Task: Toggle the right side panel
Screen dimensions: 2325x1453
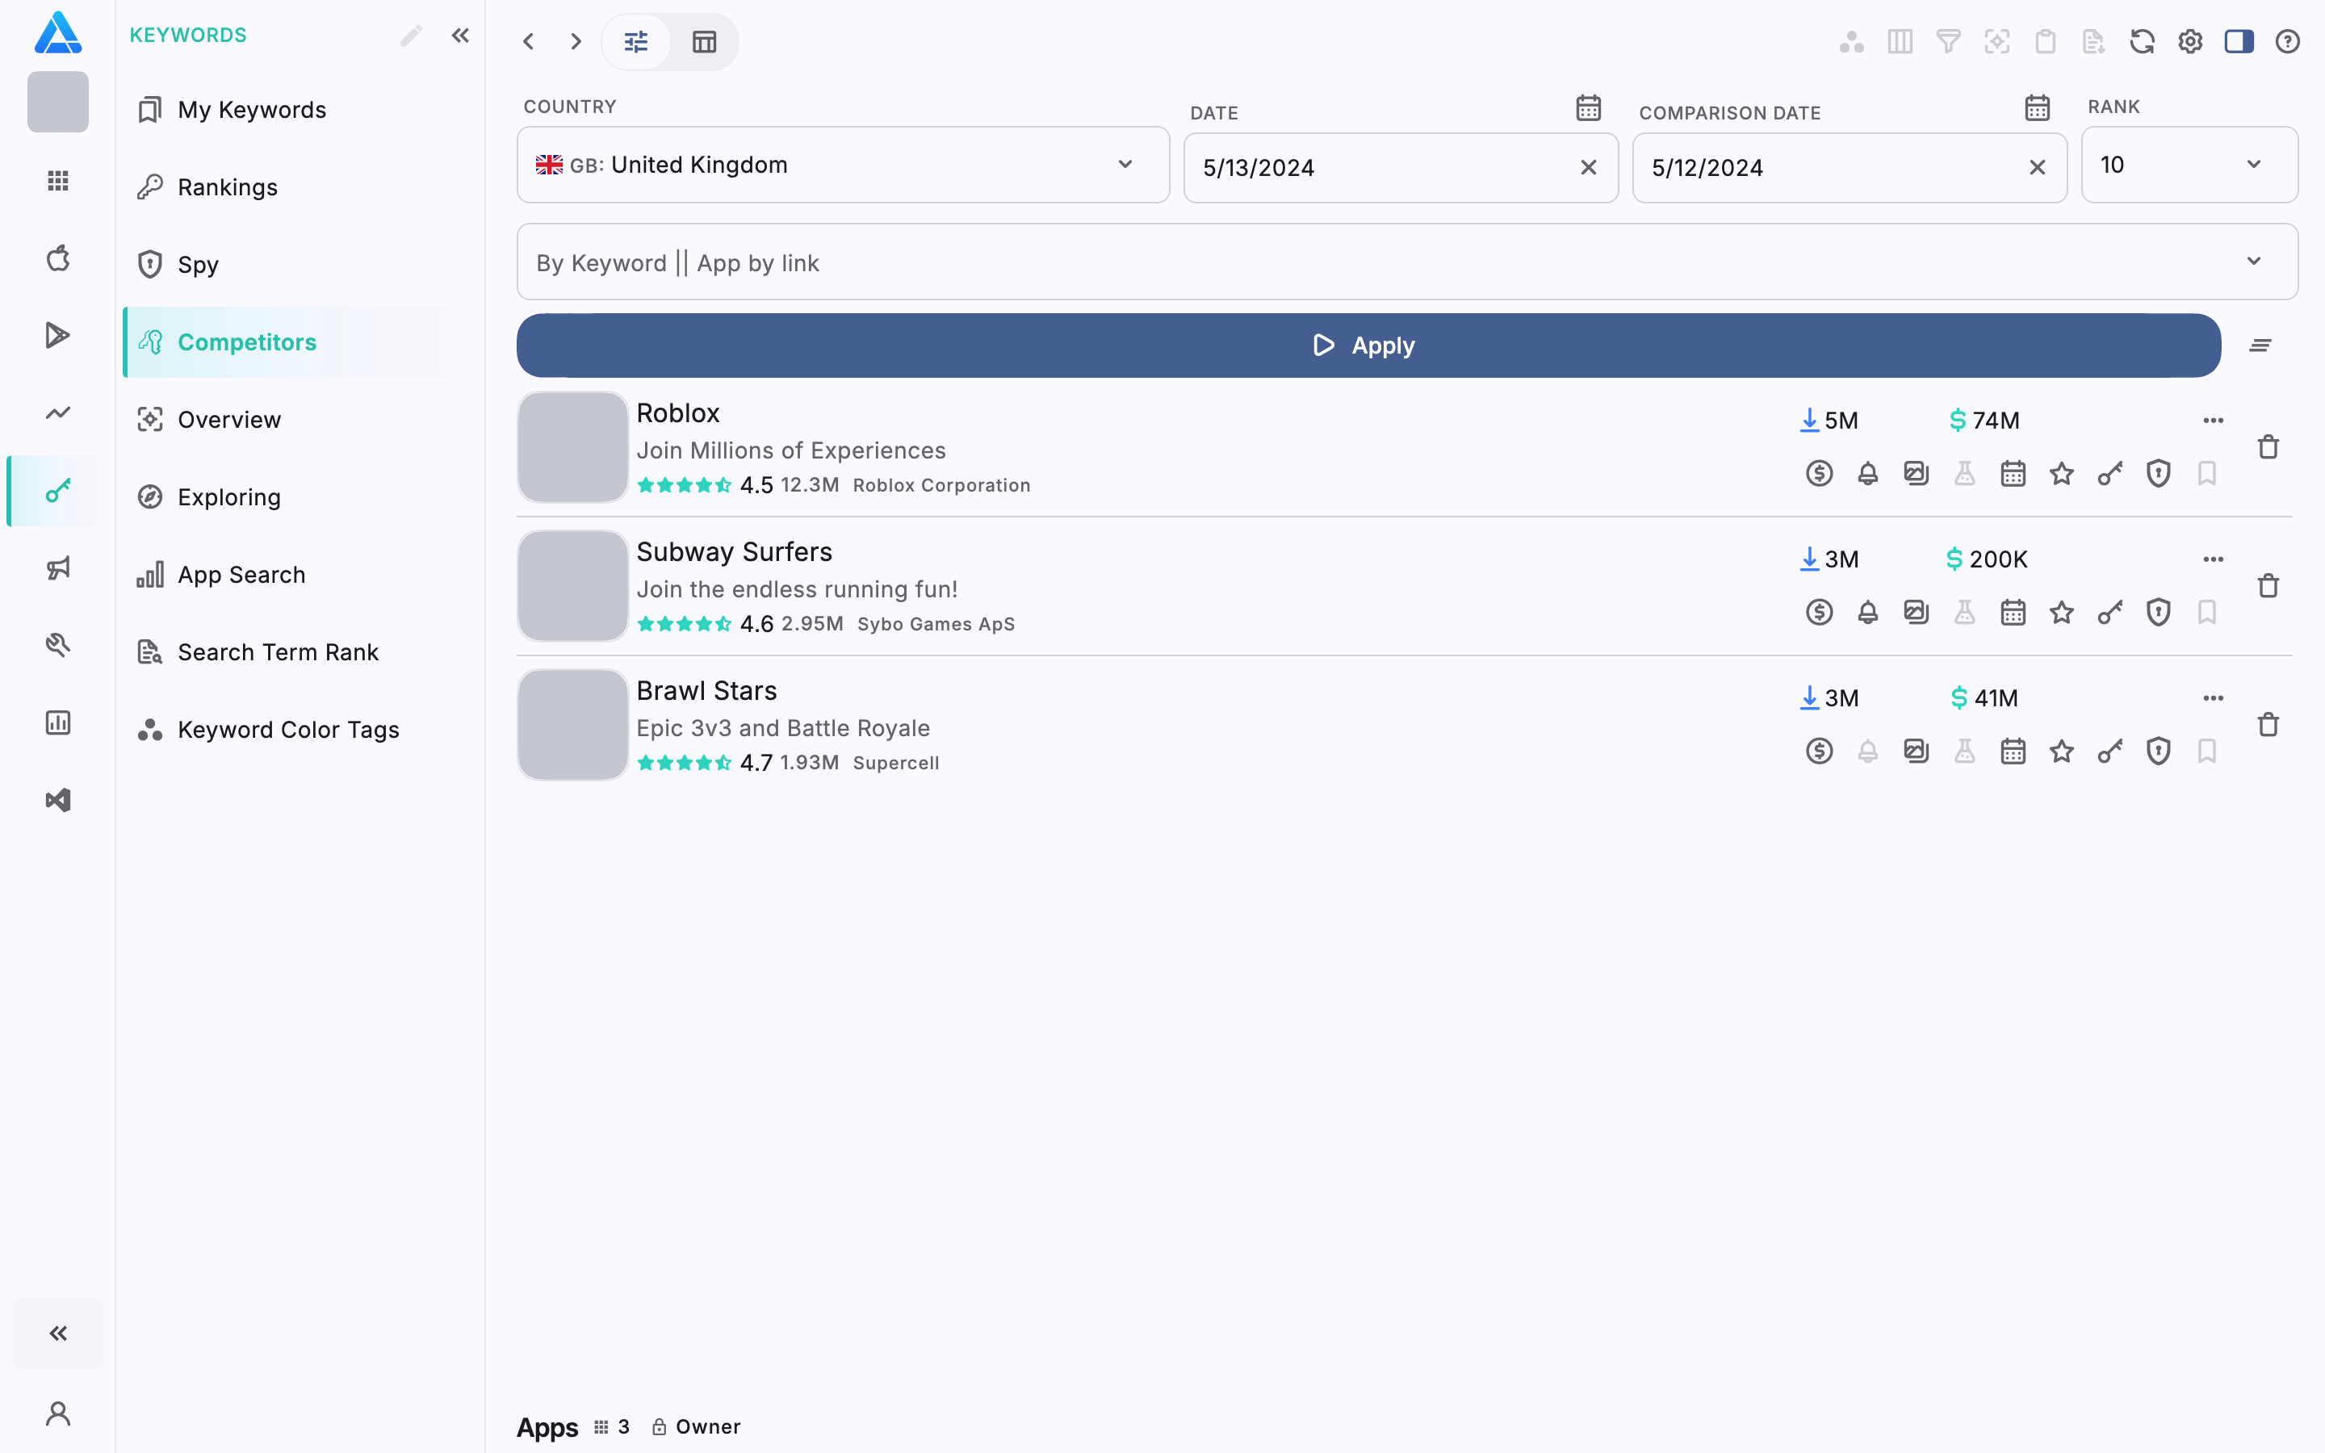Action: [x=2239, y=41]
